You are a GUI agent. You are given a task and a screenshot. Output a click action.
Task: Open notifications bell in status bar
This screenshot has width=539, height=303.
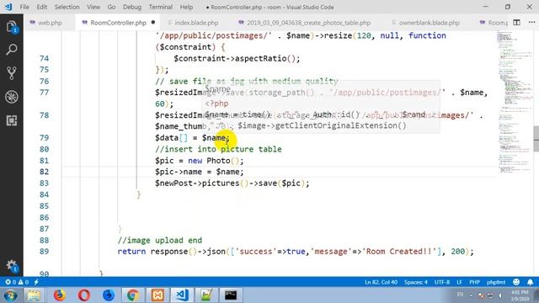530,282
